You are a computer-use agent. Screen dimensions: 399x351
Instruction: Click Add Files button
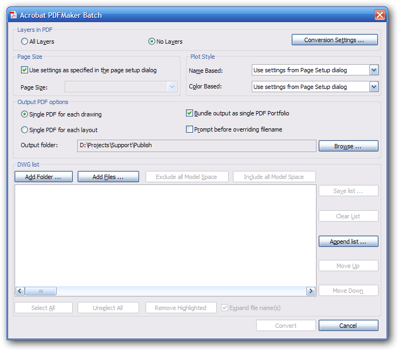coord(108,177)
